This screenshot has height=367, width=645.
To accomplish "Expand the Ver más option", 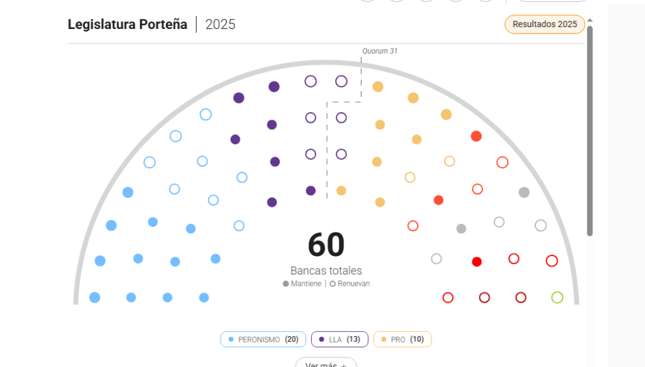I will [x=326, y=363].
